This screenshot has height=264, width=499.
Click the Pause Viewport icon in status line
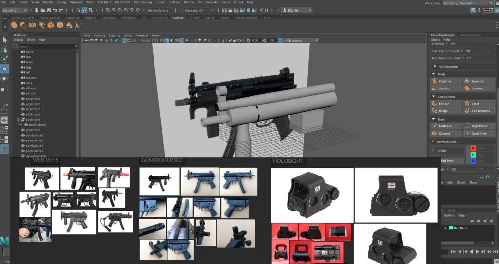[x=267, y=11]
